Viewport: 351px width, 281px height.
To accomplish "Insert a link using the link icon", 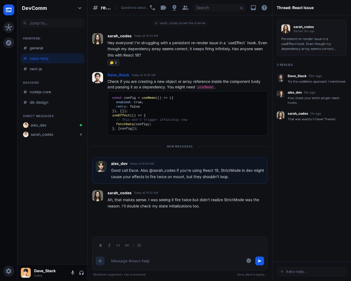I will pyautogui.click(x=127, y=245).
